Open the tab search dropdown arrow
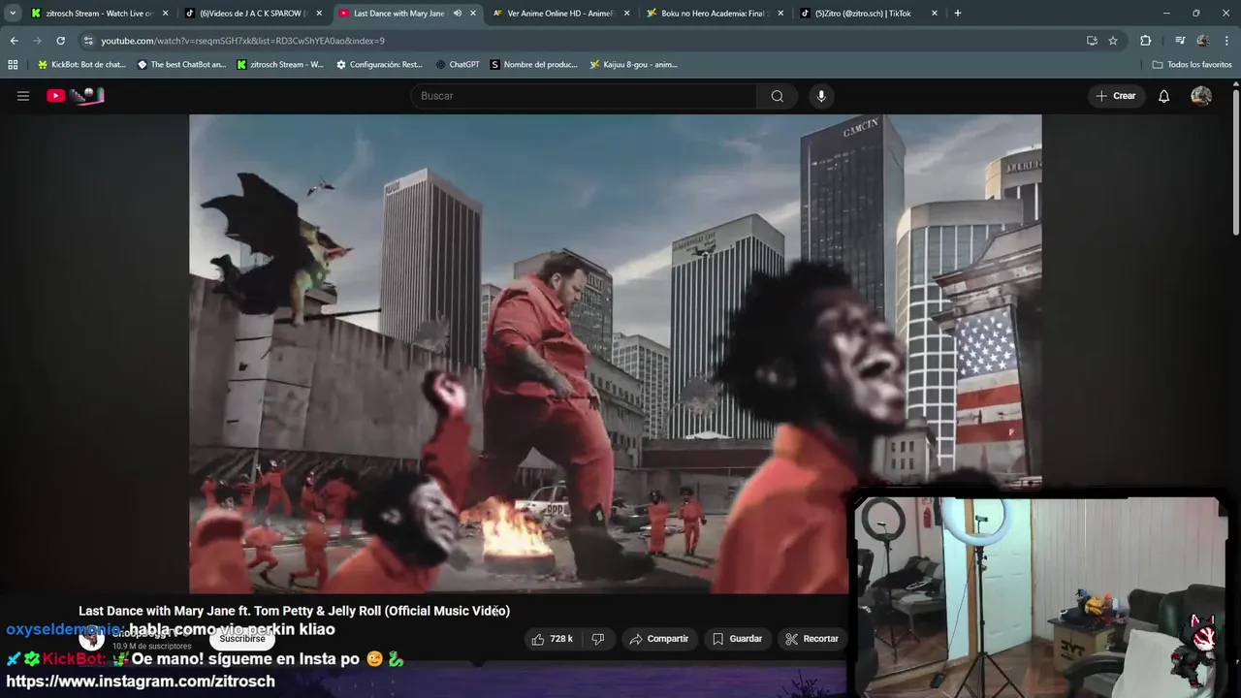1241x698 pixels. (13, 14)
